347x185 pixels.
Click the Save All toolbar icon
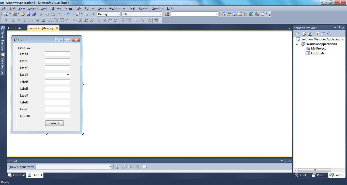34,14
